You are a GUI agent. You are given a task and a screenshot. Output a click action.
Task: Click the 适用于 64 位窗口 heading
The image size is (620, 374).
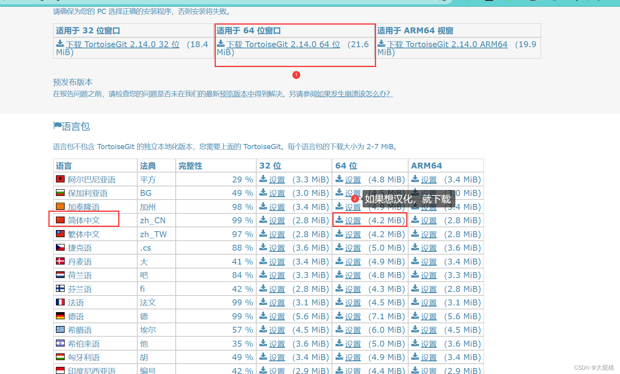249,31
